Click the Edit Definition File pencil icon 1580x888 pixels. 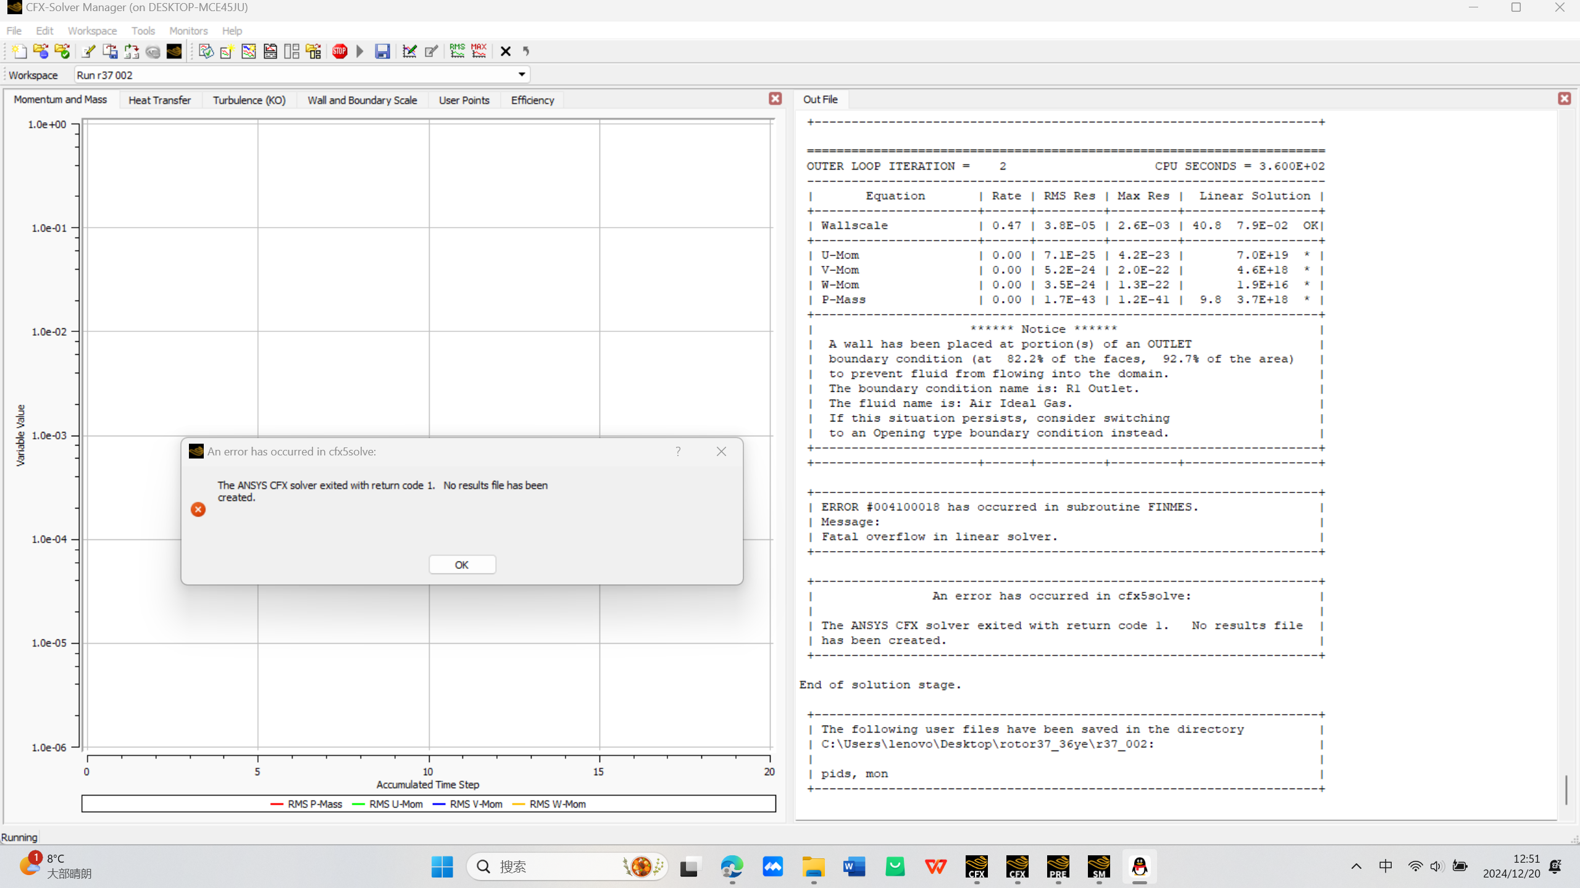[88, 51]
